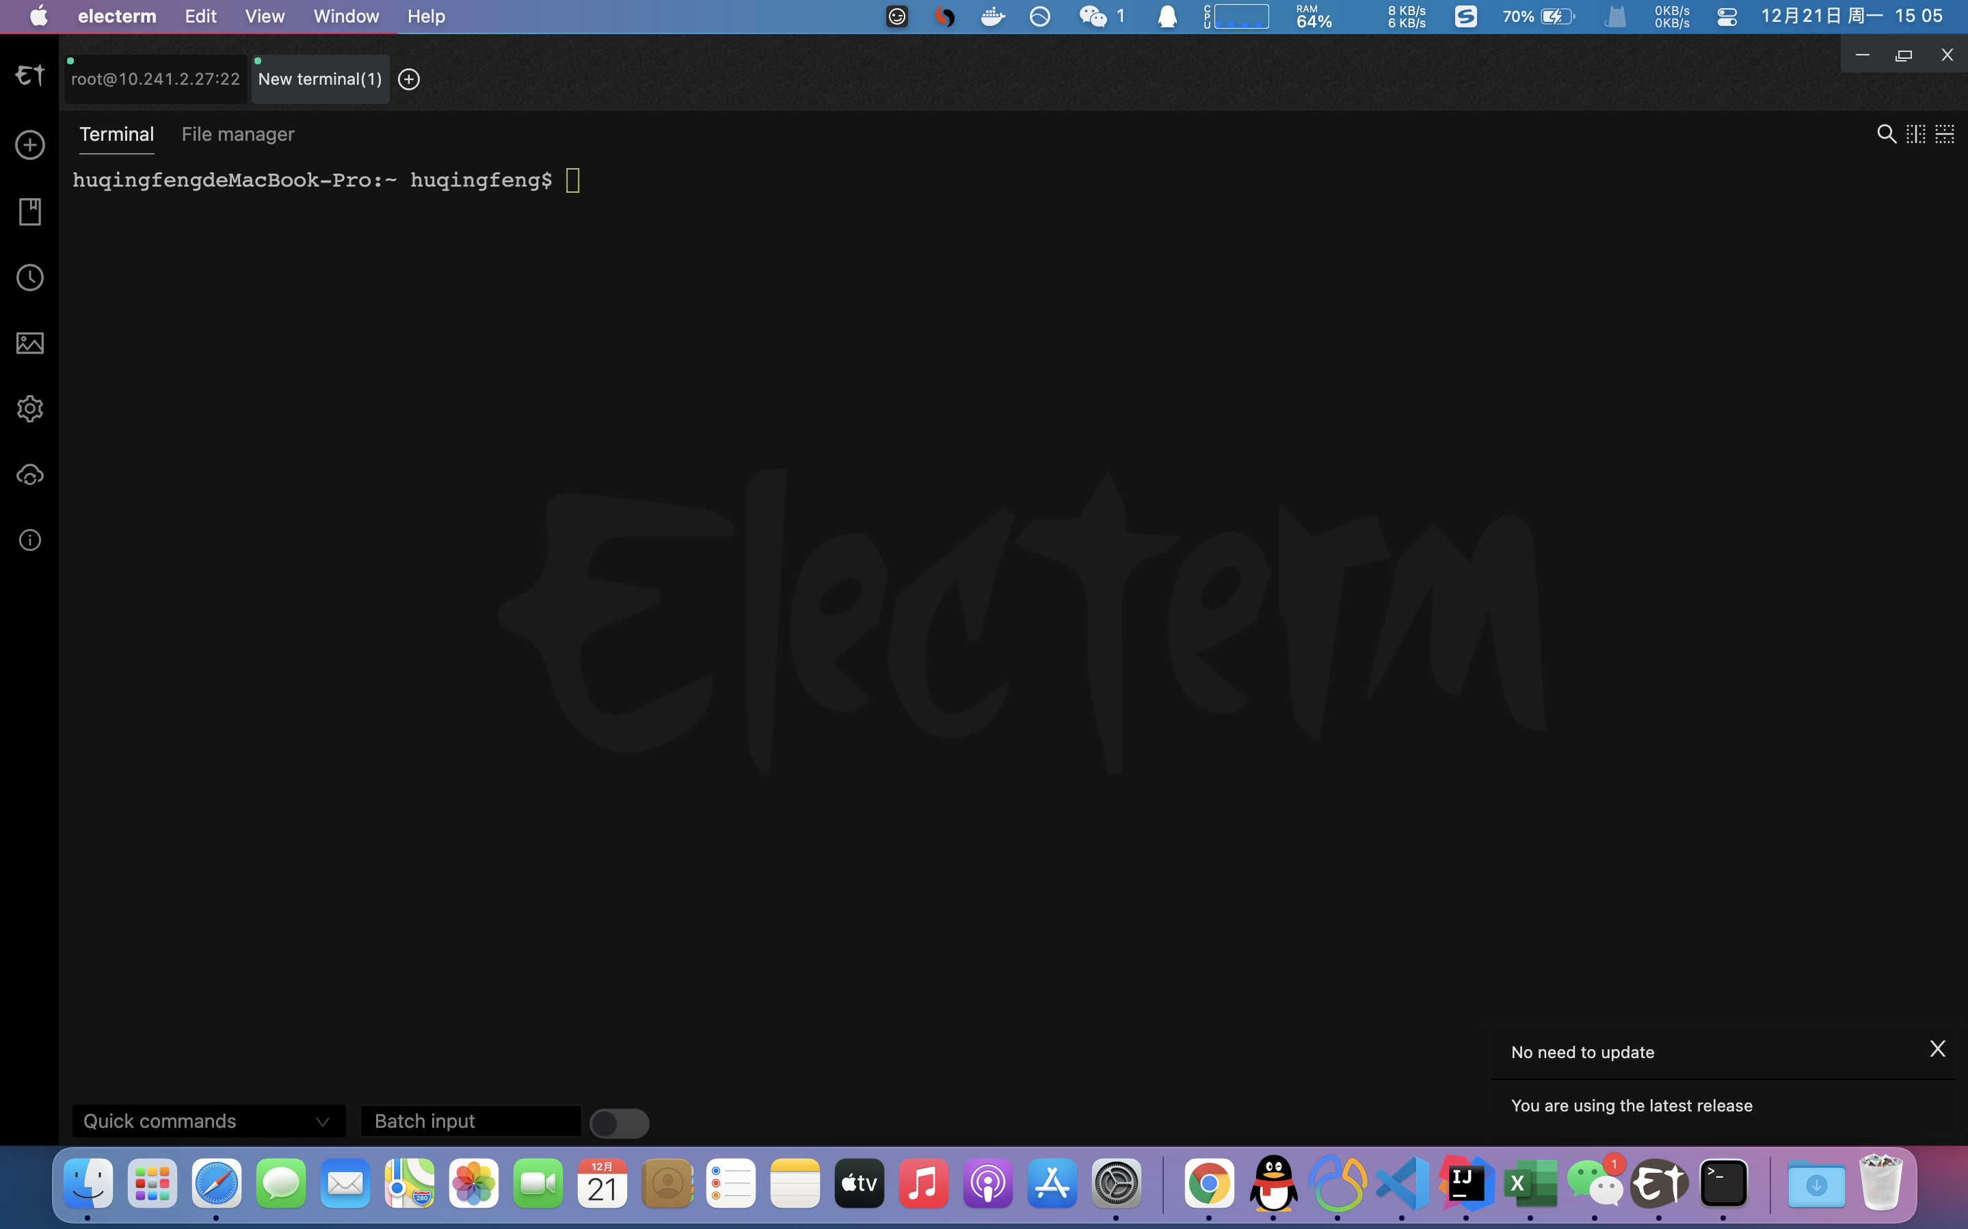Expand the Quick commands dropdown

[208, 1122]
